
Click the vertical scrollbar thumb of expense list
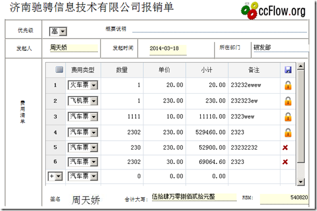point(301,116)
